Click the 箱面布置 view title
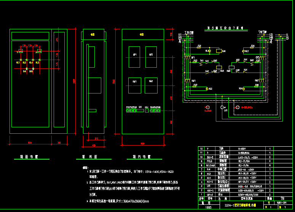 [29, 157]
